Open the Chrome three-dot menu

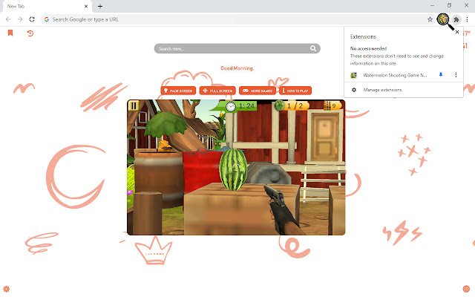tap(467, 19)
